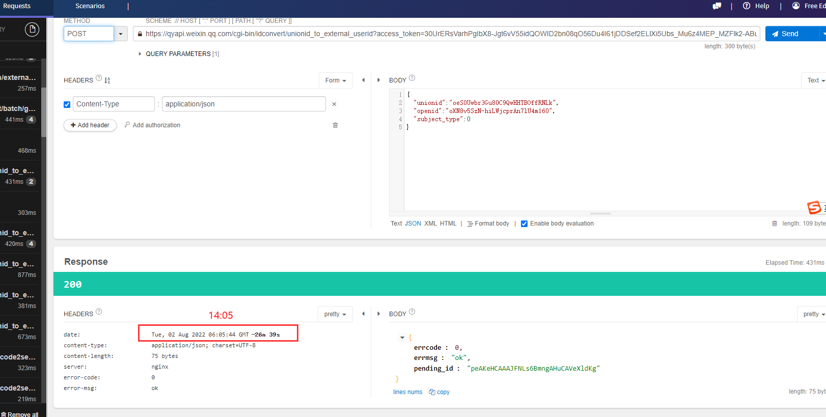This screenshot has width=826, height=417.
Task: Uncheck the Content-Type header checkbox
Action: point(67,104)
